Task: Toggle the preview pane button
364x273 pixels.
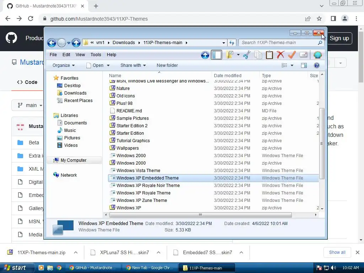Action: pos(304,65)
